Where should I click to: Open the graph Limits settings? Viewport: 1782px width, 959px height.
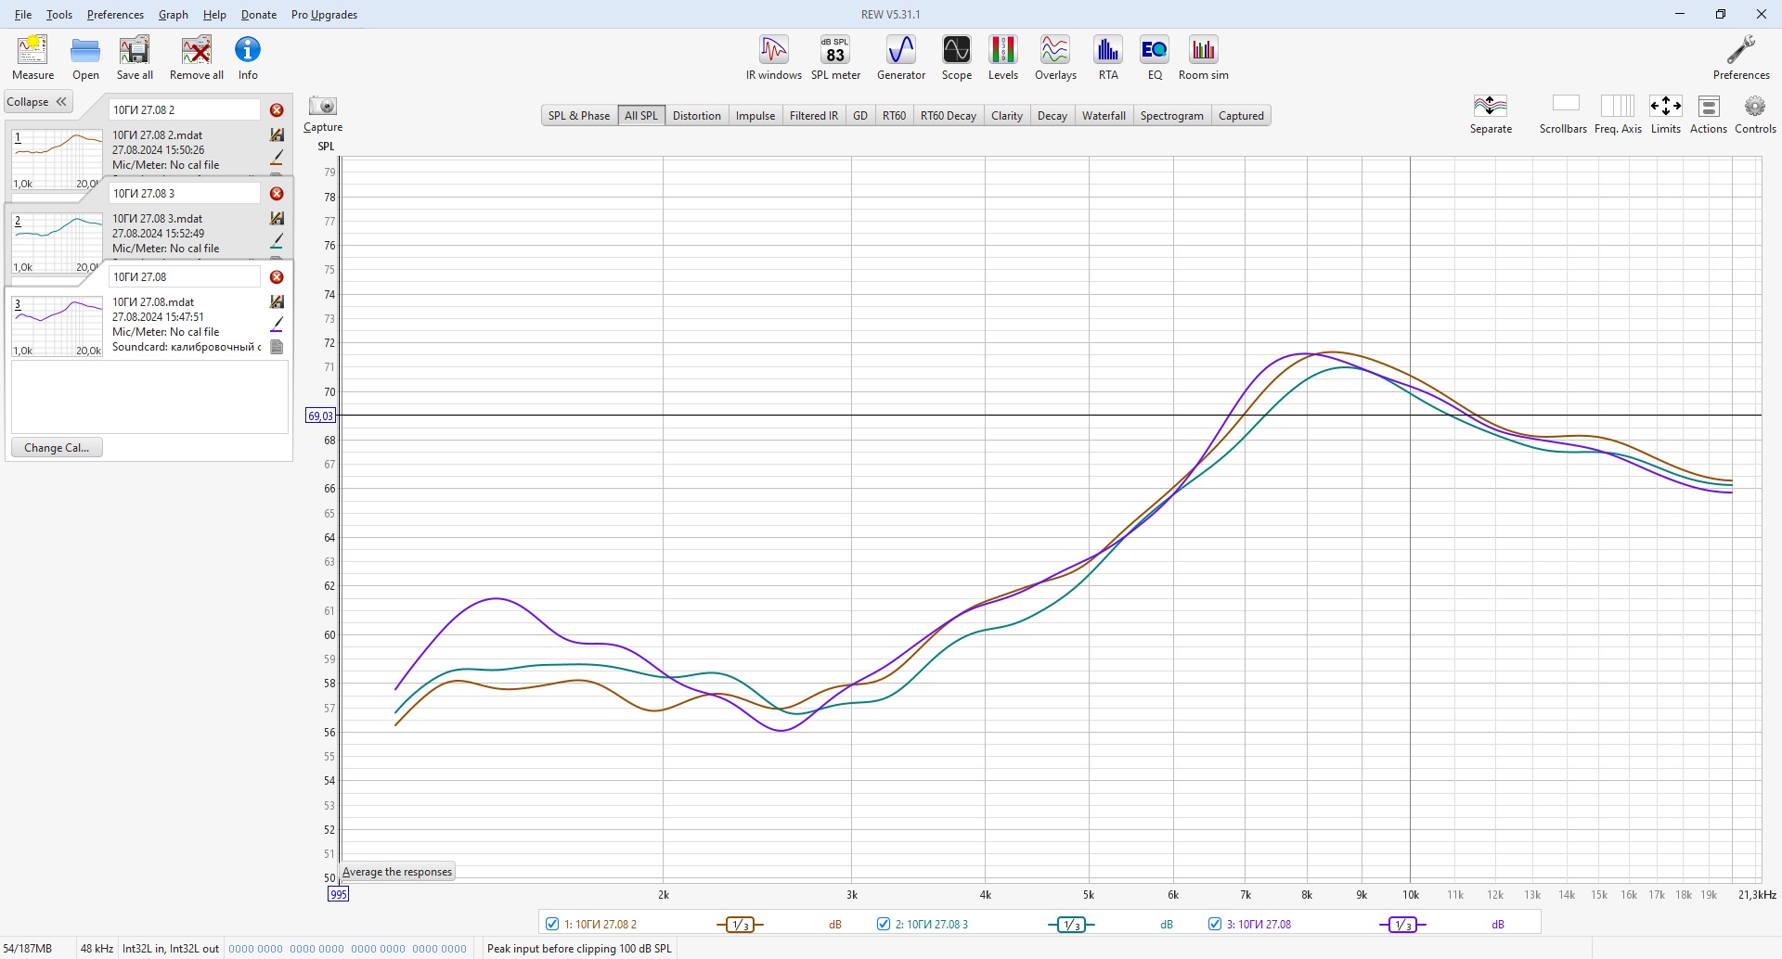pyautogui.click(x=1665, y=114)
